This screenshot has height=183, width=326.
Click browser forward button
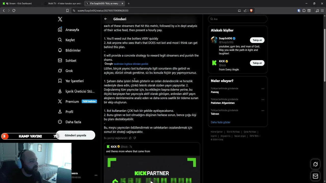pyautogui.click(x=9, y=10)
